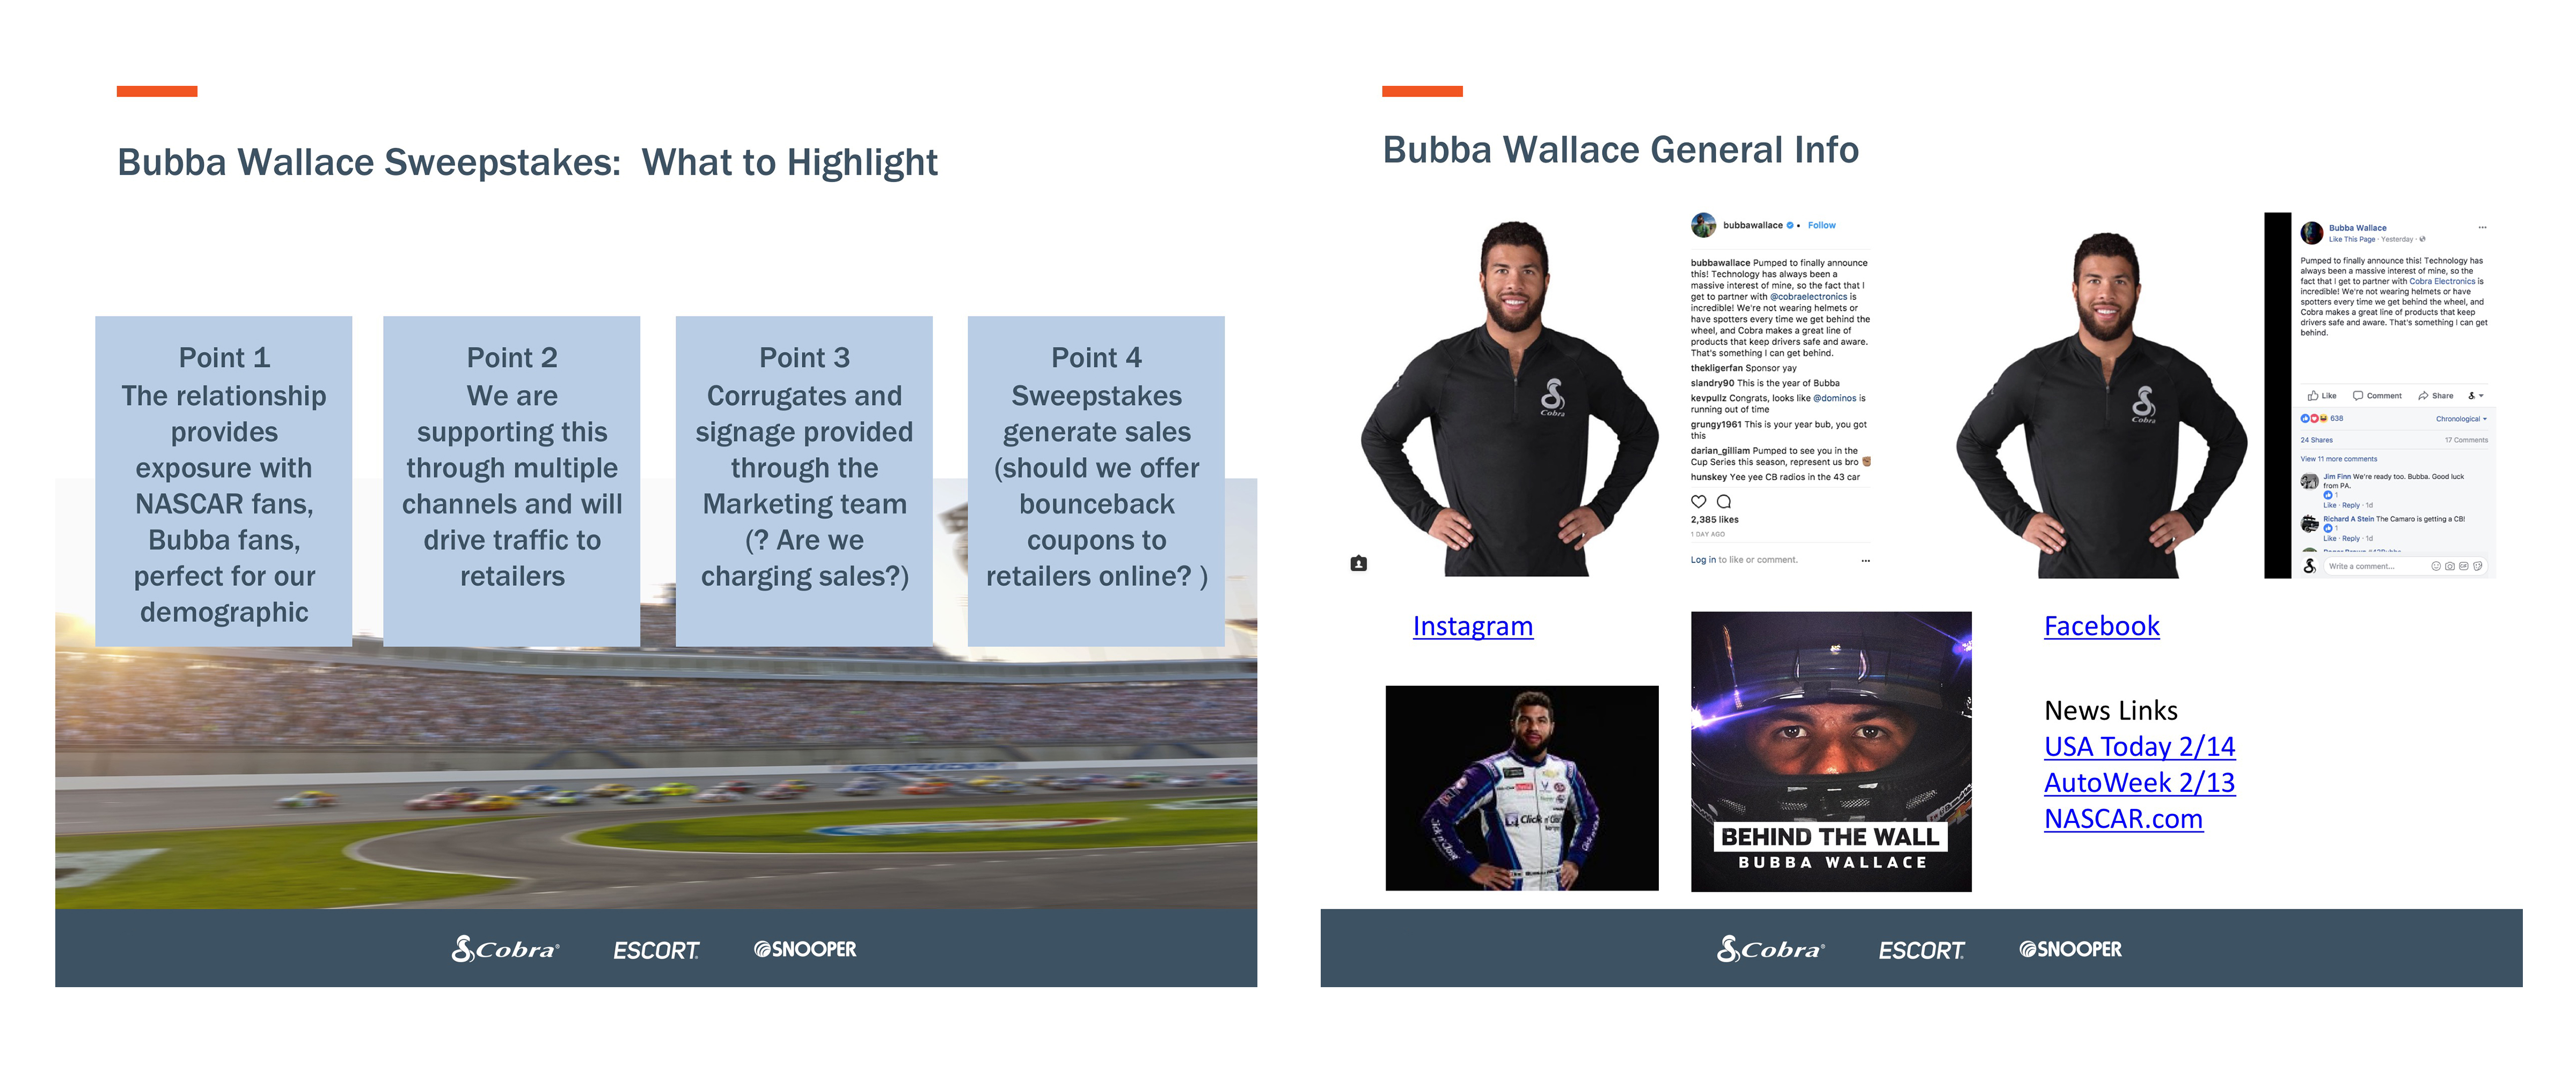
Task: Select the Point 1 text box
Action: click(x=223, y=480)
